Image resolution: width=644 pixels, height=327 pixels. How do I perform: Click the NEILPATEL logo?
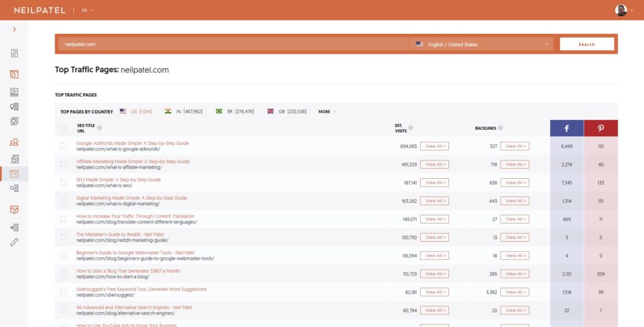click(40, 10)
